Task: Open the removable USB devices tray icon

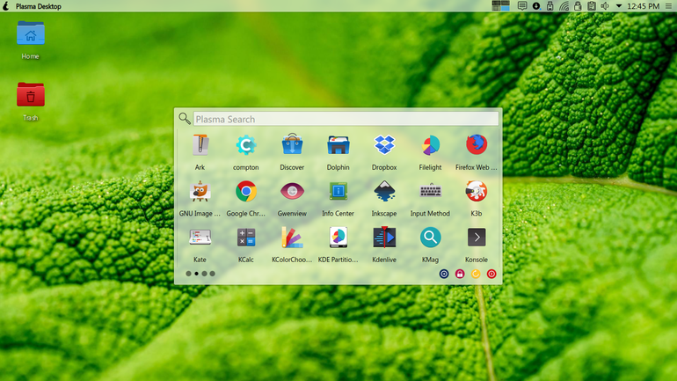Action: (x=550, y=5)
